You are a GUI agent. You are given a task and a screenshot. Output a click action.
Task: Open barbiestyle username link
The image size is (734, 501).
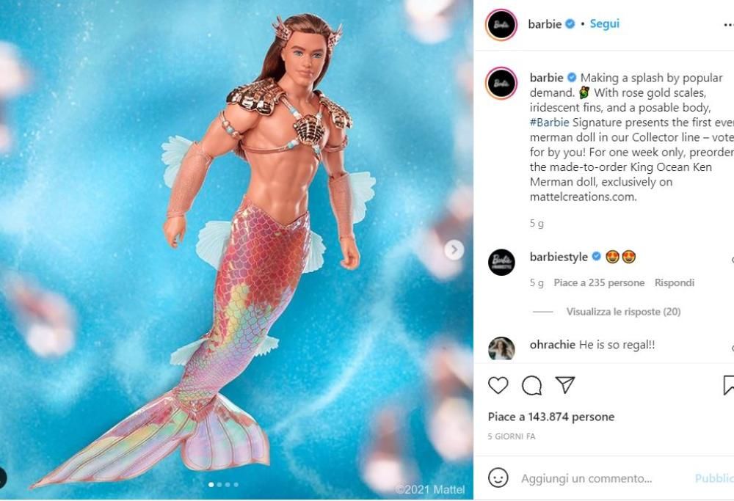(559, 257)
